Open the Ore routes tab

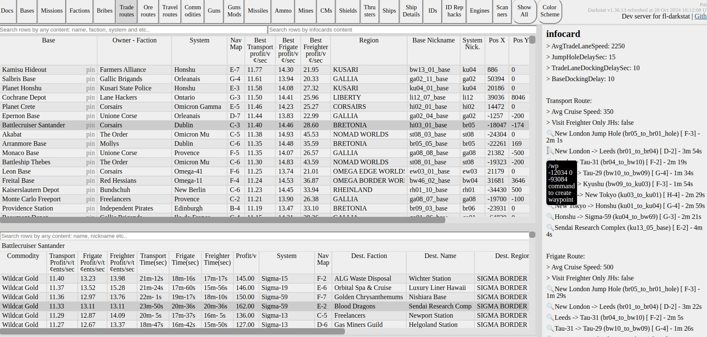tap(148, 11)
